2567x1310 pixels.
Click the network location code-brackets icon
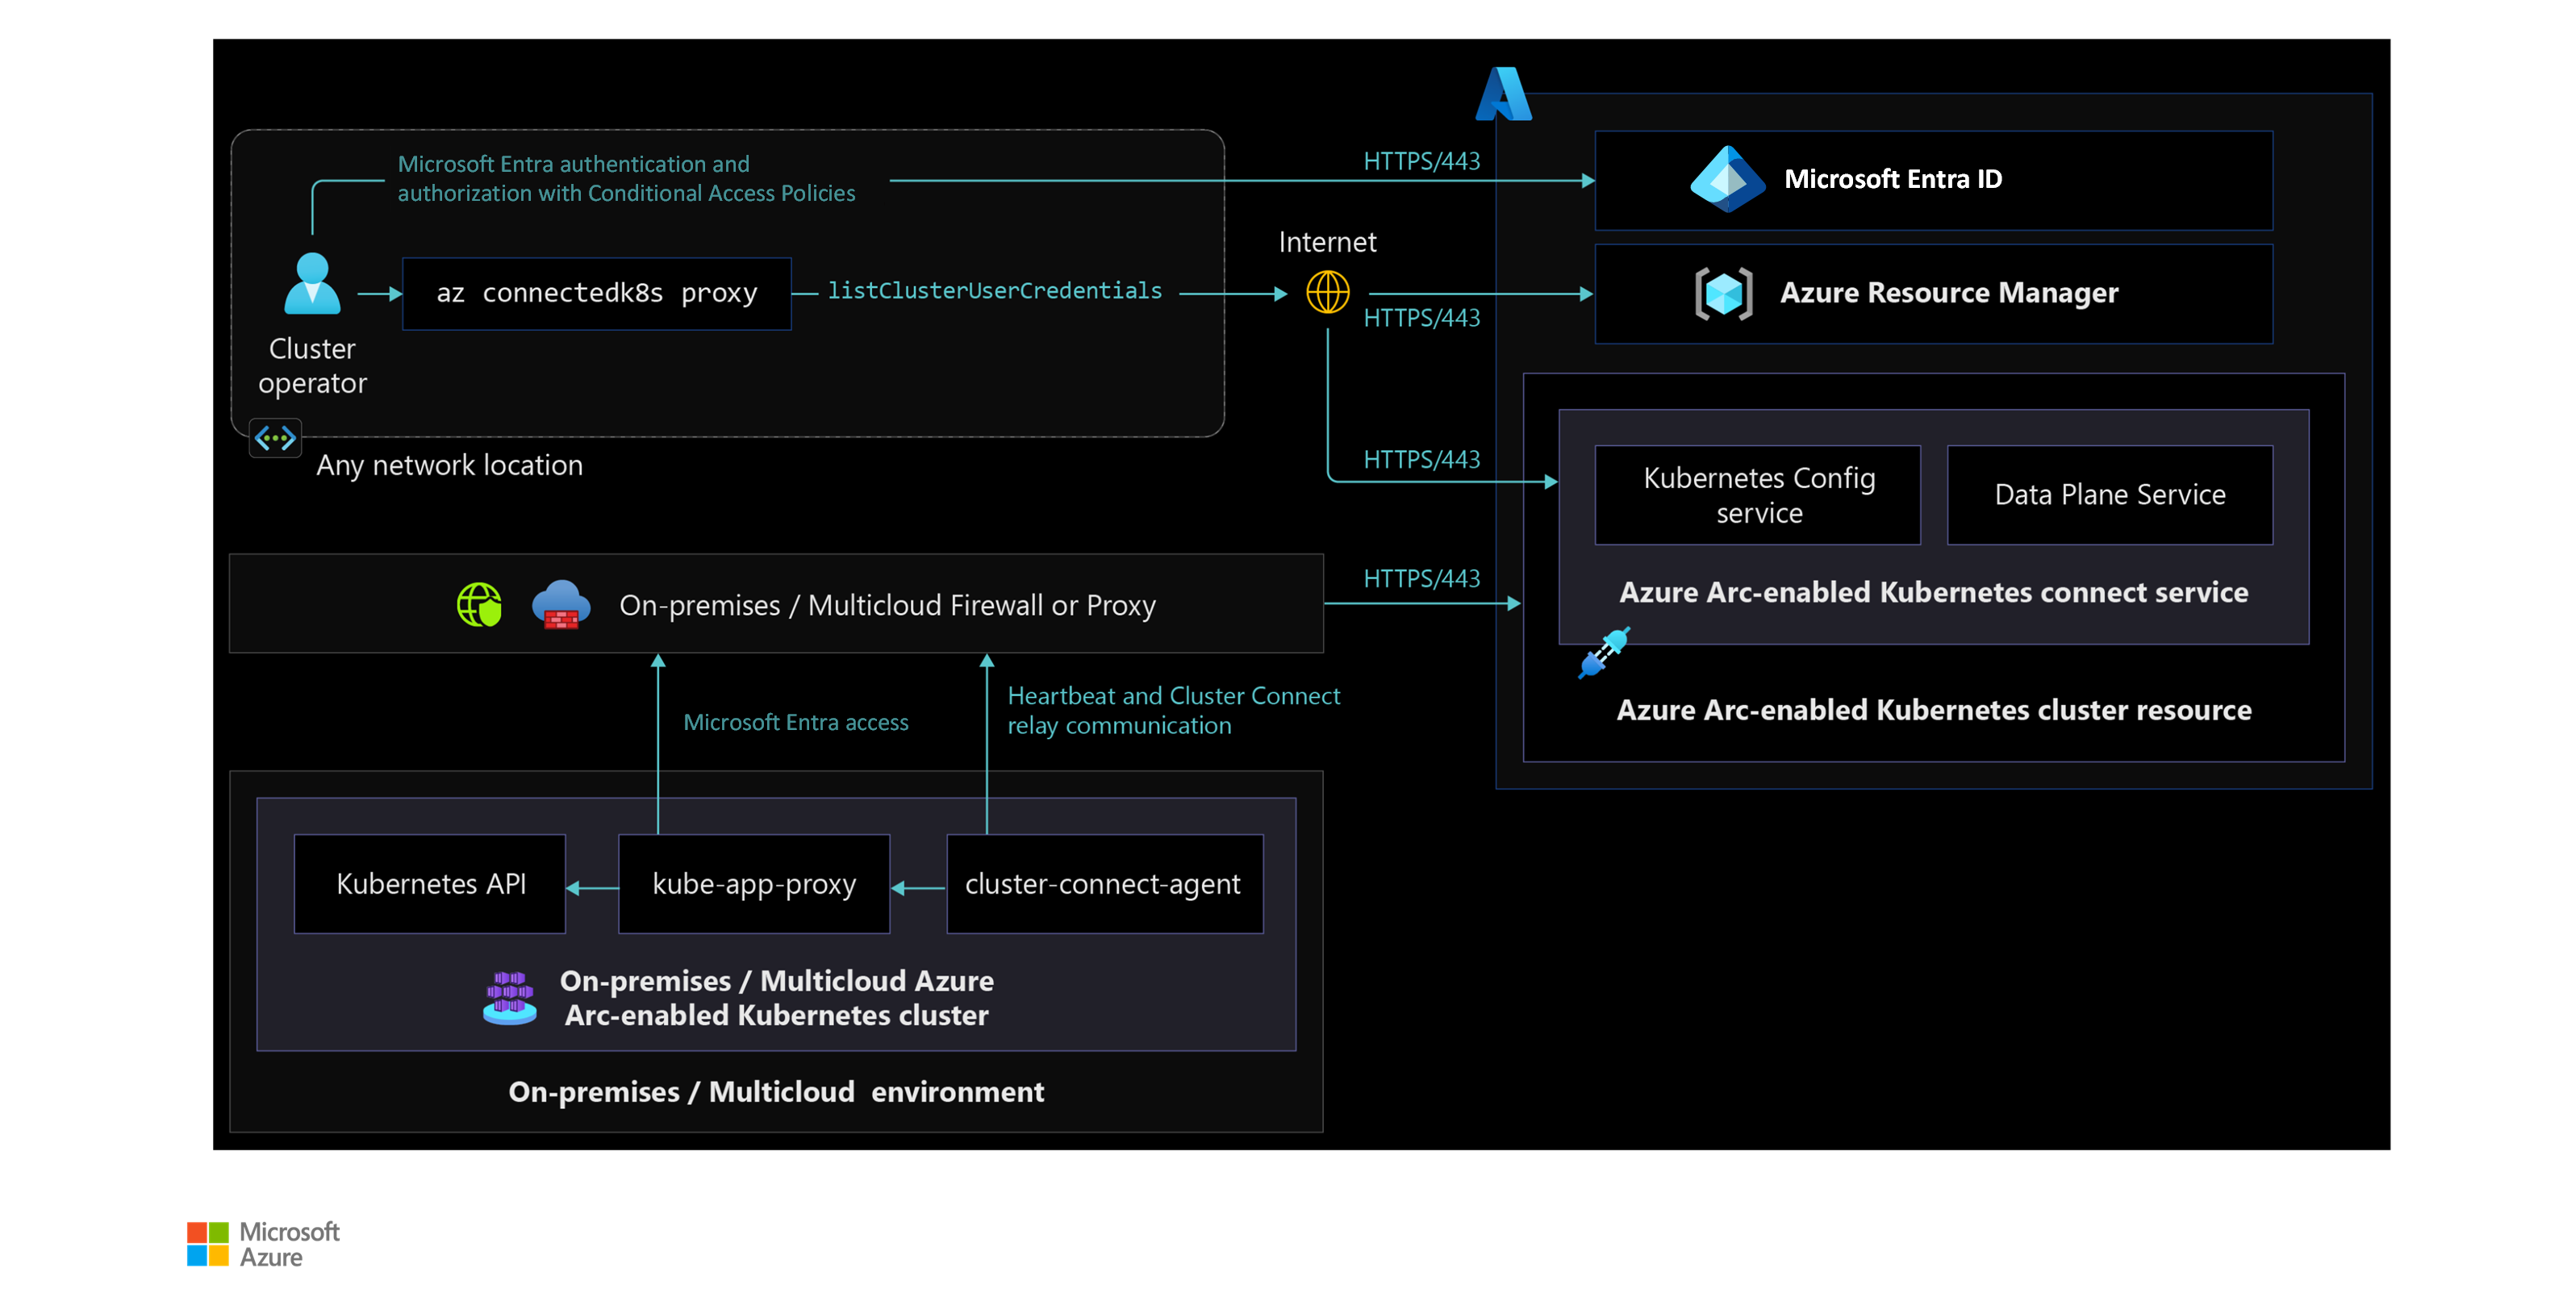pos(275,438)
